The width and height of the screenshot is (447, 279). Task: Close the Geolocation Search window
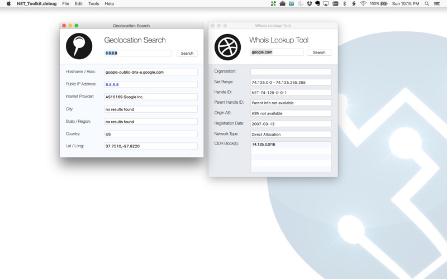pyautogui.click(x=64, y=26)
